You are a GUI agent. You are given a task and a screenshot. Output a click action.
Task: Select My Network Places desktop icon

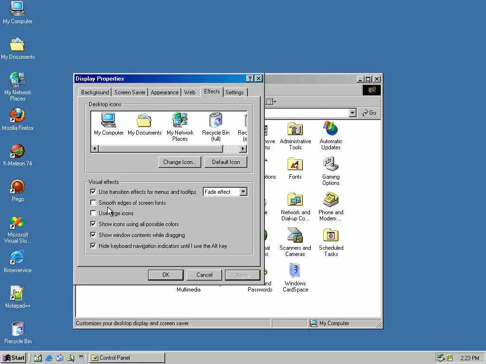tap(18, 87)
